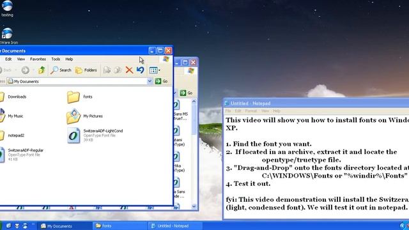The width and height of the screenshot is (409, 230).
Task: Click the Untitled - Notepad title bar
Action: pos(316,103)
